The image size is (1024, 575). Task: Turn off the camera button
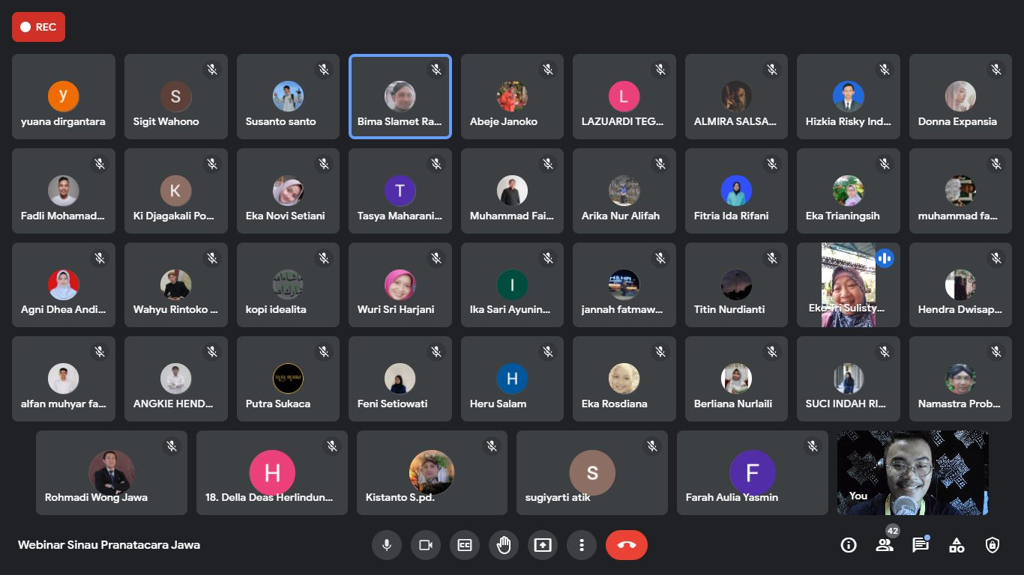(x=426, y=545)
